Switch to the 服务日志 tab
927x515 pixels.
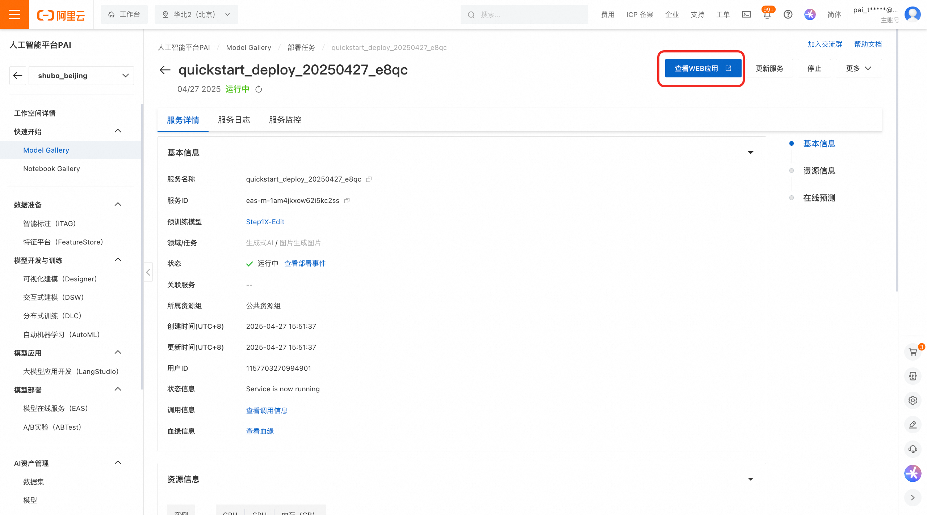234,120
